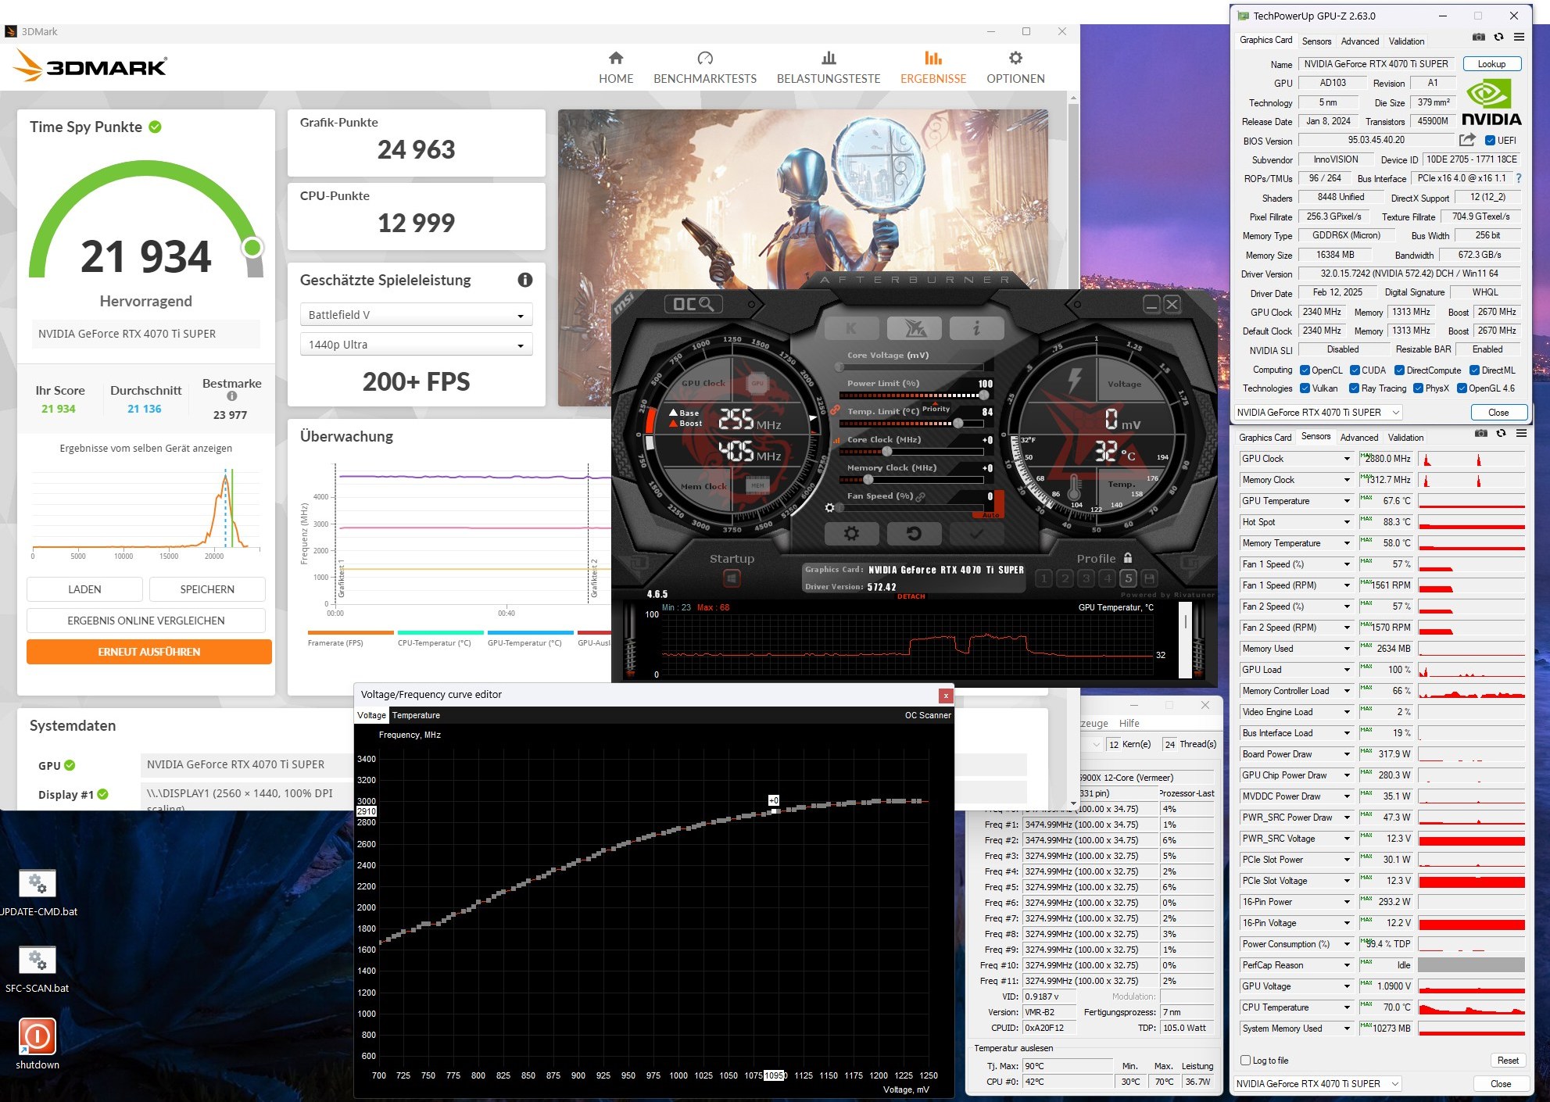Toggle the Log to file checkbox
1550x1102 pixels.
(x=1246, y=1061)
